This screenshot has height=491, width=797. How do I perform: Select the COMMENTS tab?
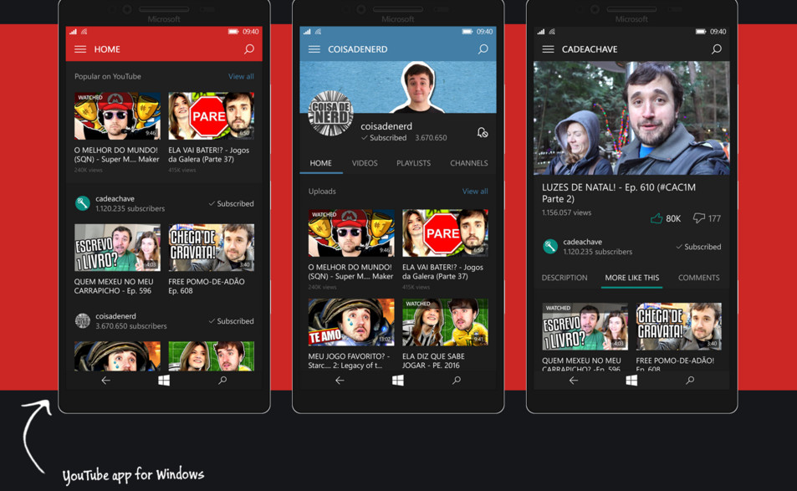tap(698, 278)
